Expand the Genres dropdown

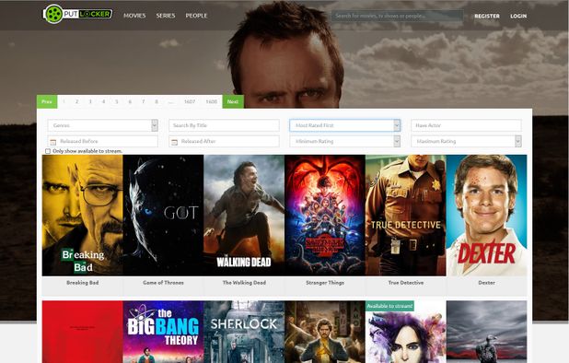pos(103,125)
